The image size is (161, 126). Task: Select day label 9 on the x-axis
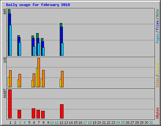coord(48,123)
